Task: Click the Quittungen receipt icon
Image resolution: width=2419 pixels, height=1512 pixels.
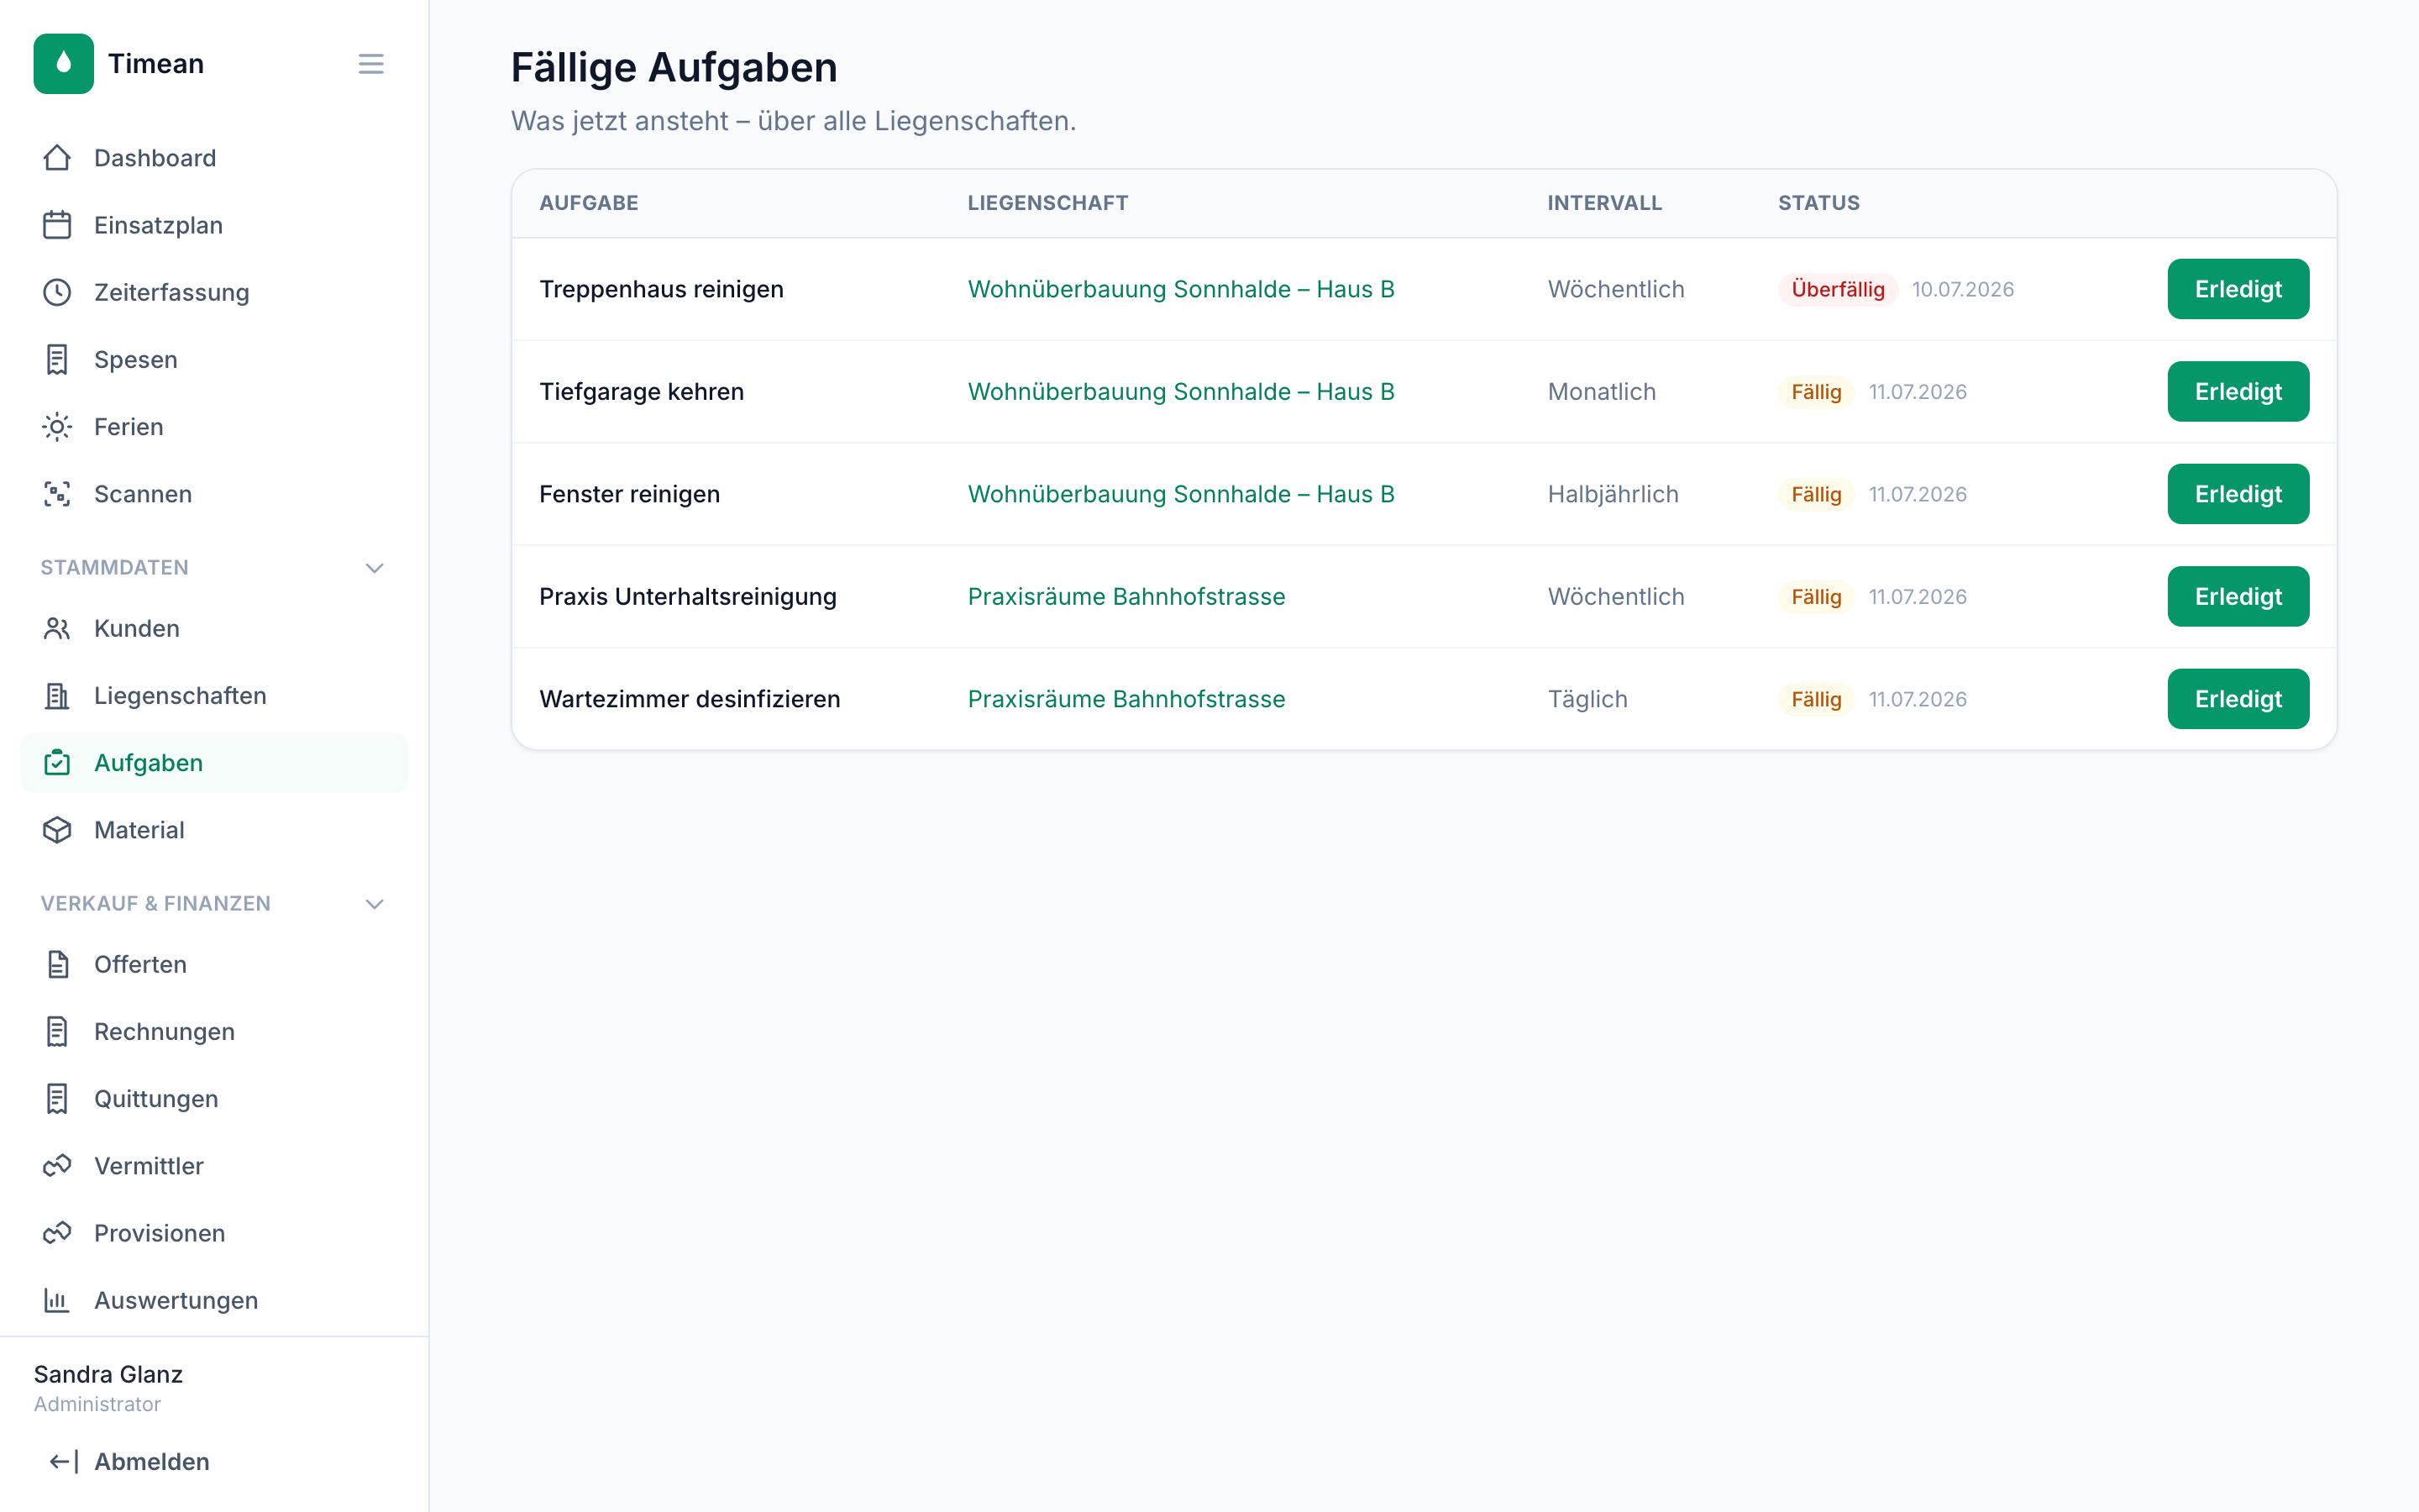Action: tap(57, 1099)
